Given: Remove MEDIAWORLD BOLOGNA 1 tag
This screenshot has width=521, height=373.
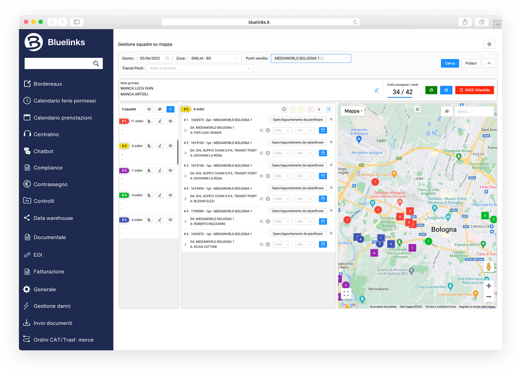Looking at the screenshot, I should pyautogui.click(x=322, y=59).
